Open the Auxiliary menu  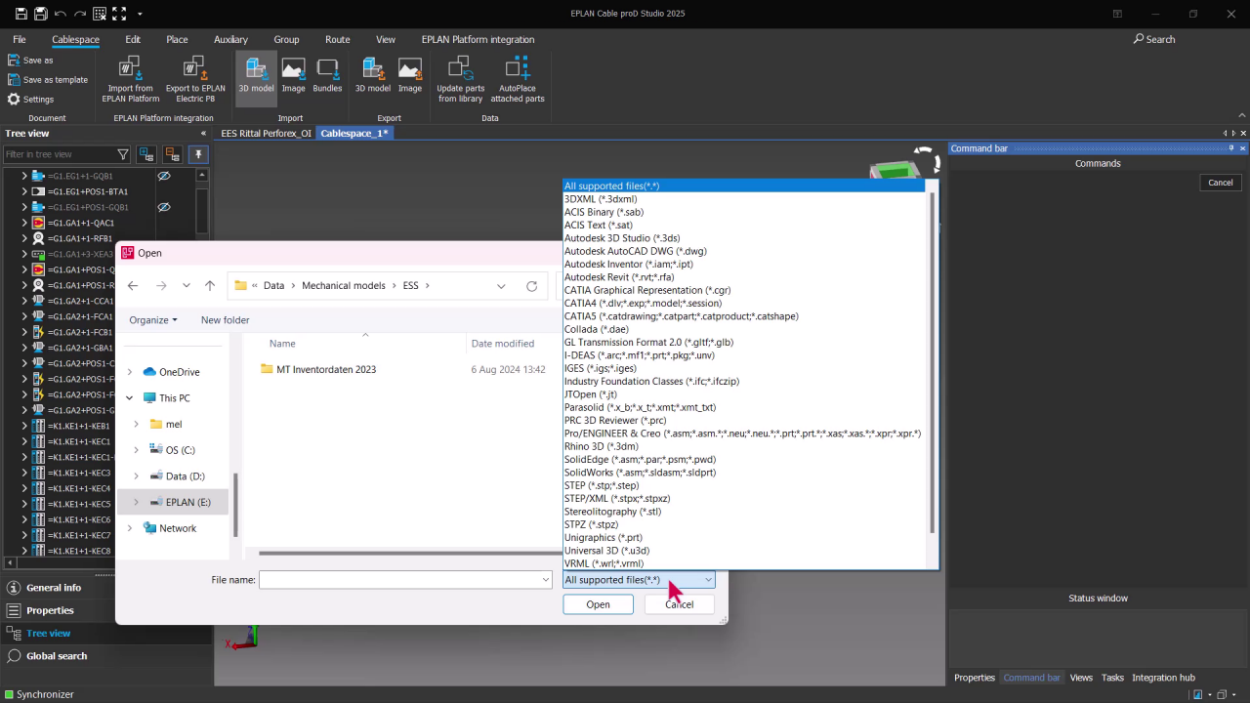(x=230, y=39)
